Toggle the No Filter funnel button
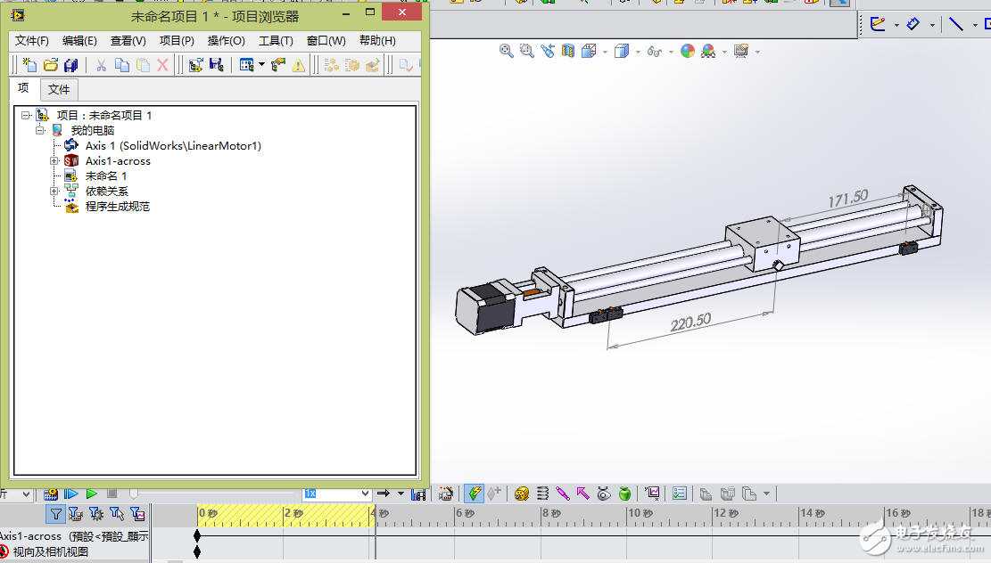 (x=56, y=514)
